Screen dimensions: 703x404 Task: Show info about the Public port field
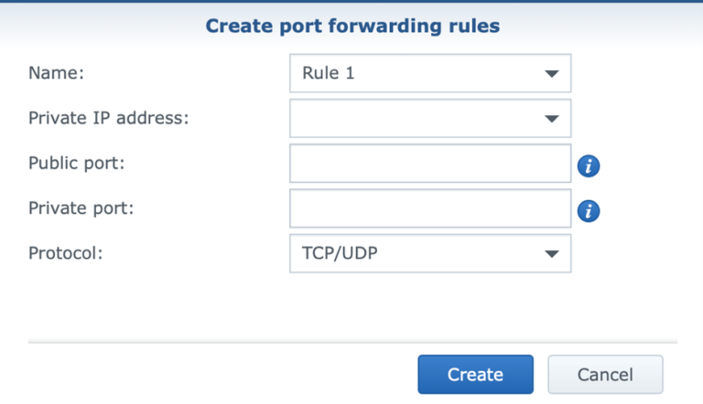click(x=589, y=166)
